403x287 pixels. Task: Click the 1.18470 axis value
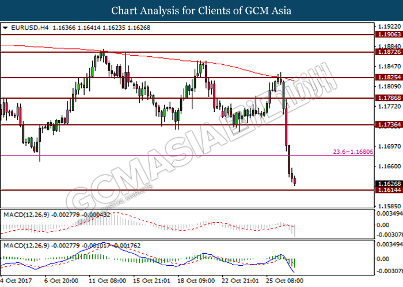389,67
